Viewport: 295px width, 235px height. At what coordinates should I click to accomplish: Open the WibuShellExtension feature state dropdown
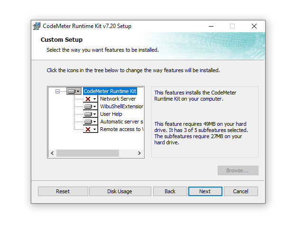coord(91,106)
